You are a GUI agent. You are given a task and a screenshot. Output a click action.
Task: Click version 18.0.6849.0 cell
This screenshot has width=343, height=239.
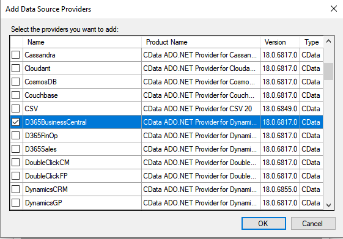tap(280, 109)
